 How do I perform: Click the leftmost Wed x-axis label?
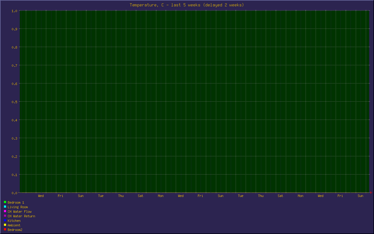pyautogui.click(x=41, y=196)
